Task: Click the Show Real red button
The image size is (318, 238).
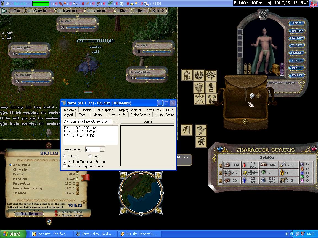Action: click(56, 212)
